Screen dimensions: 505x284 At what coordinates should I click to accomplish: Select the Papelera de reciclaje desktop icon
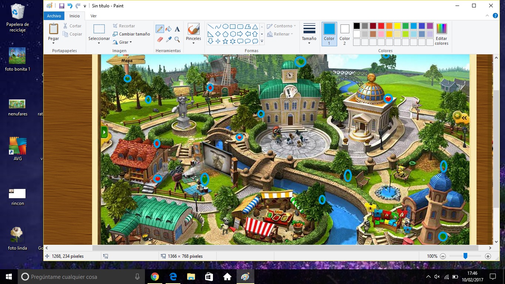(17, 18)
